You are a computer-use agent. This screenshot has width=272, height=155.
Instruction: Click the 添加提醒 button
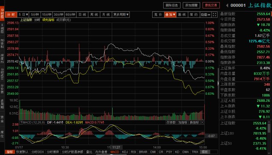[x=191, y=5]
